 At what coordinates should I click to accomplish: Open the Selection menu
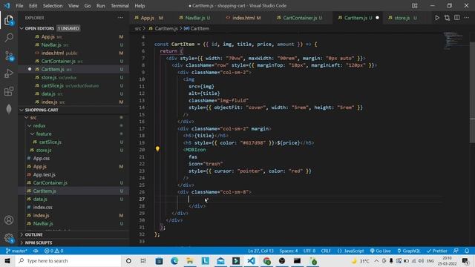click(53, 6)
